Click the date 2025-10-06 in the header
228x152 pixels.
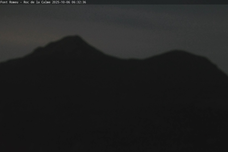pos(61,2)
